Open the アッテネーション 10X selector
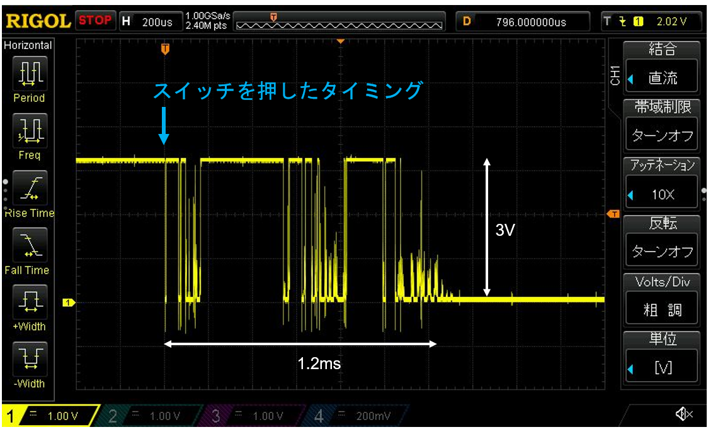Viewport: 713px width, 432px height. coord(662,194)
